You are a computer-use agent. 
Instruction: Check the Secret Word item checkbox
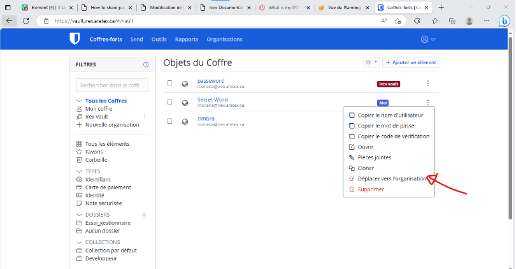pos(169,102)
